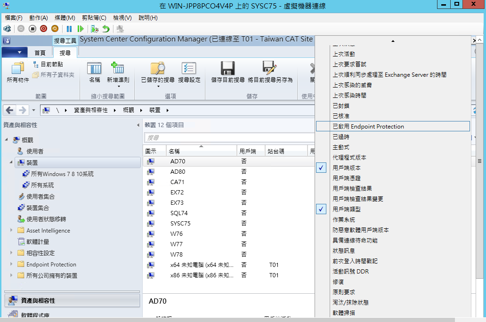
Task: Sort by the 名稱 column header
Action: 202,151
